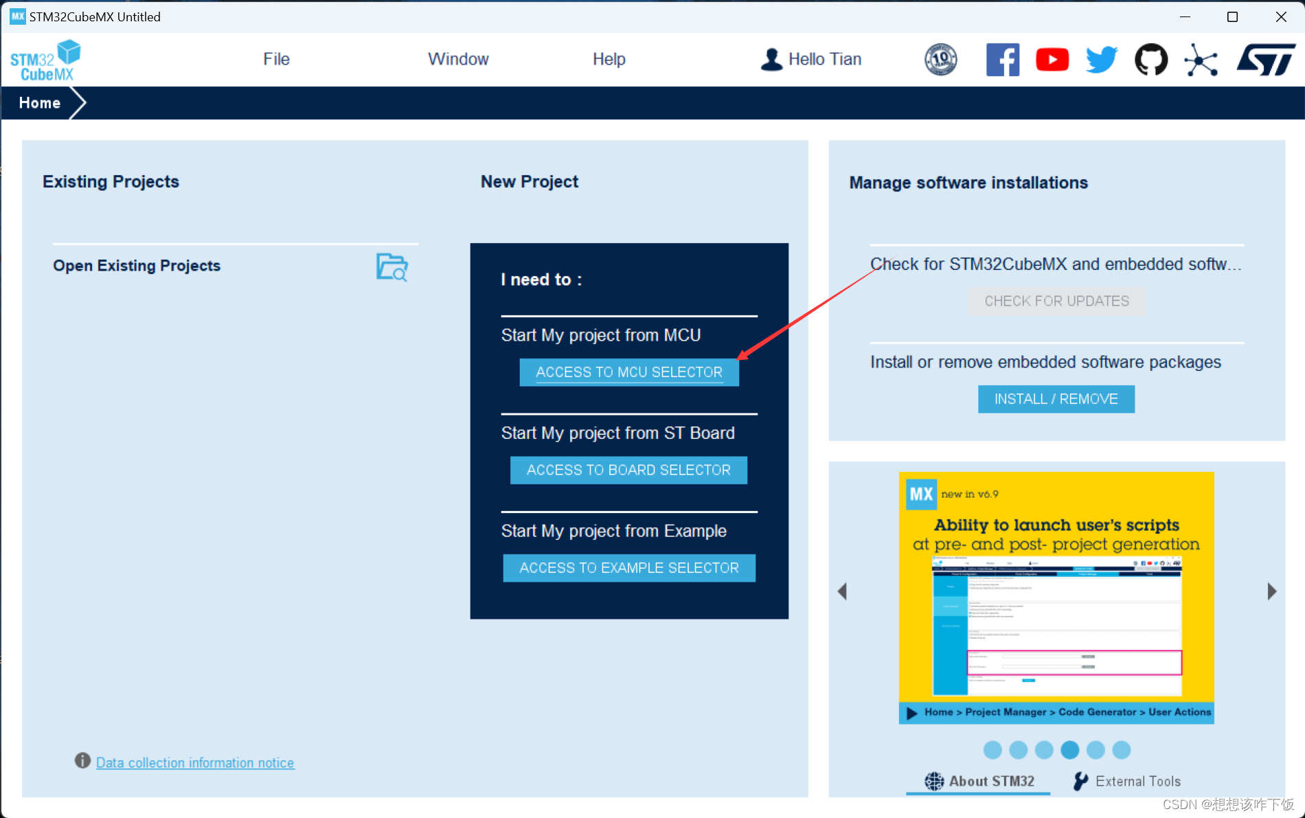1305x818 pixels.
Task: Minimize the STM32CubeMX window
Action: click(1185, 16)
